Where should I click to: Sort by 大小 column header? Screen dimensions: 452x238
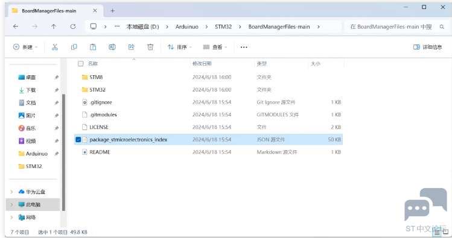tap(316, 64)
